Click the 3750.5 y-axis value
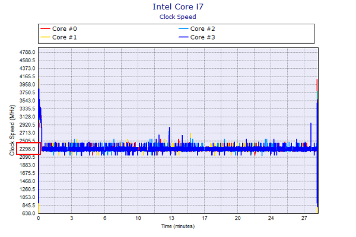This screenshot has height=237, width=356. 27,92
